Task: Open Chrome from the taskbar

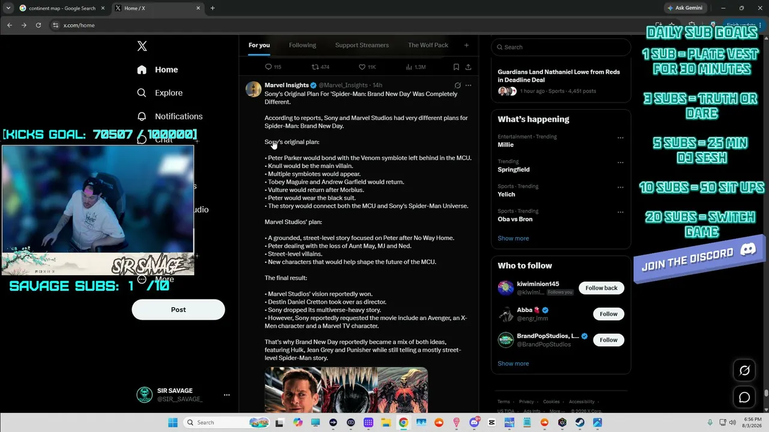Action: [403, 422]
